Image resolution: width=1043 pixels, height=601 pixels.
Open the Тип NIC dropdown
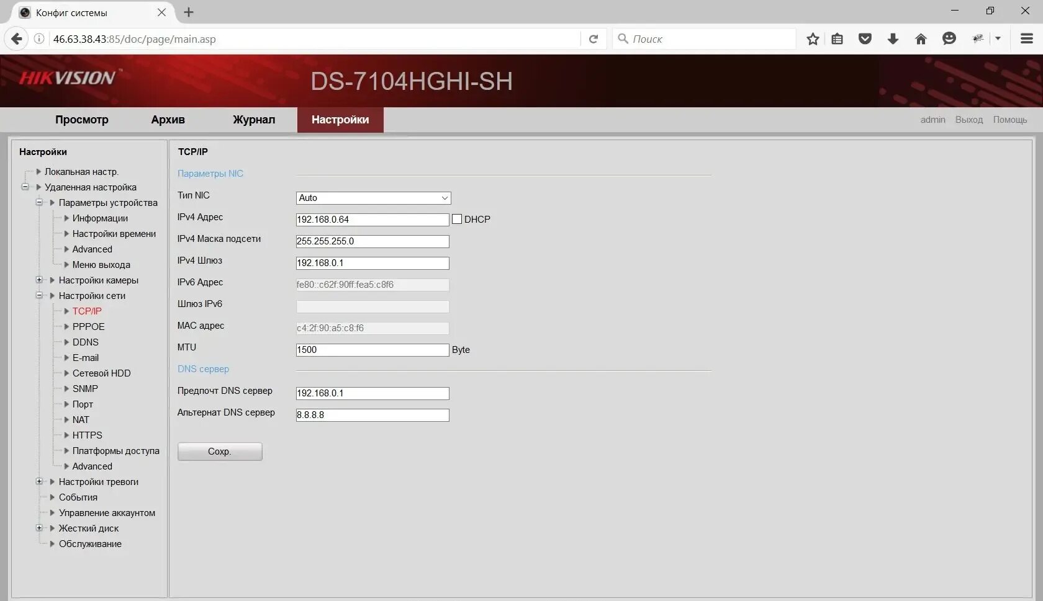(374, 198)
